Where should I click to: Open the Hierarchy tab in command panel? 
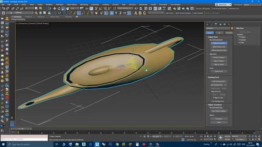pyautogui.click(x=216, y=24)
